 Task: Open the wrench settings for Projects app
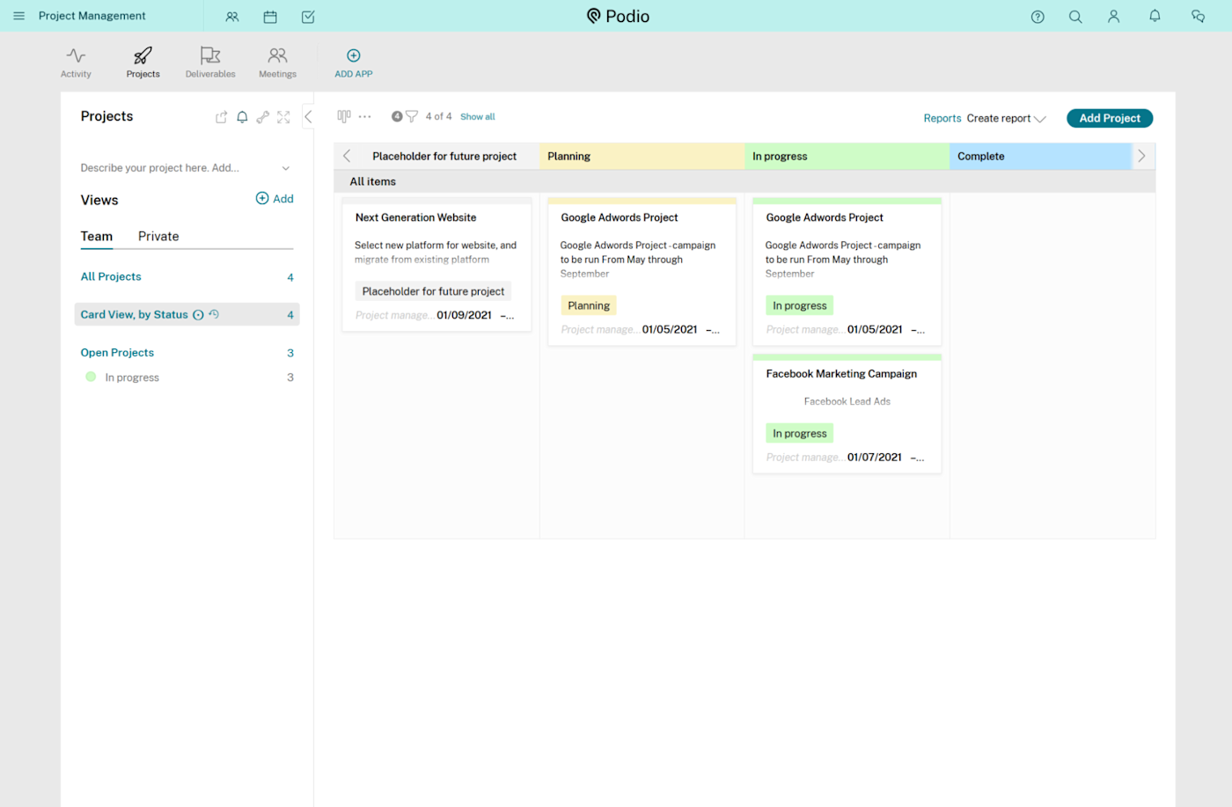point(262,117)
